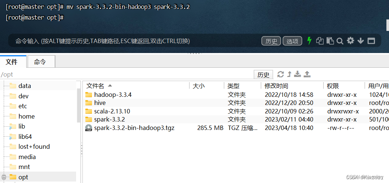Click the 2022/12/20 20:50 modified time
Viewport: 389px width, 183px height.
(x=289, y=103)
